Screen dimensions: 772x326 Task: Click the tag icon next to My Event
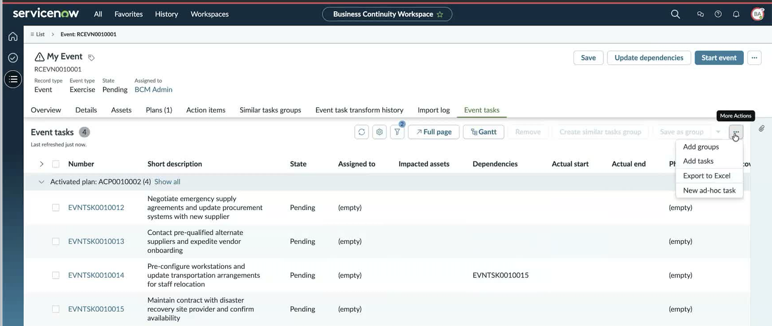tap(91, 57)
